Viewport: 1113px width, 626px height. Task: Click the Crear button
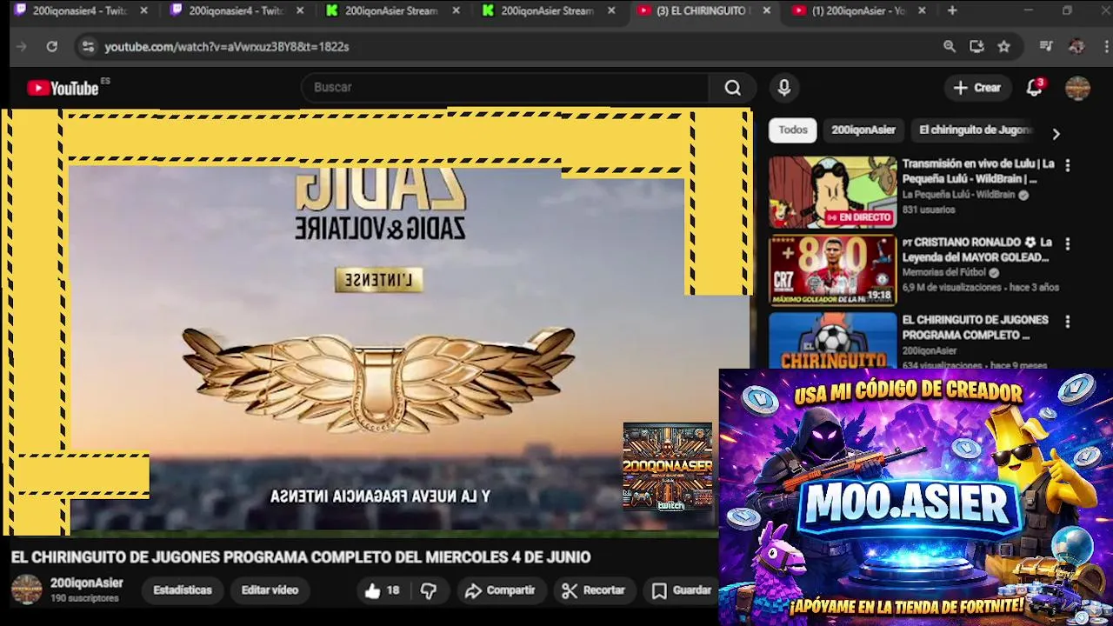point(977,88)
